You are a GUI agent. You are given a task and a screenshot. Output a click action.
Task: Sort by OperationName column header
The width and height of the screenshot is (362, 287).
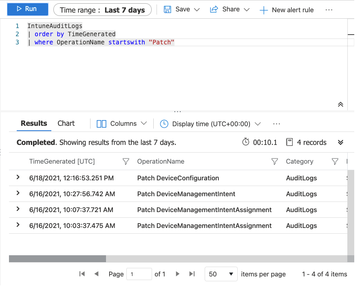161,161
